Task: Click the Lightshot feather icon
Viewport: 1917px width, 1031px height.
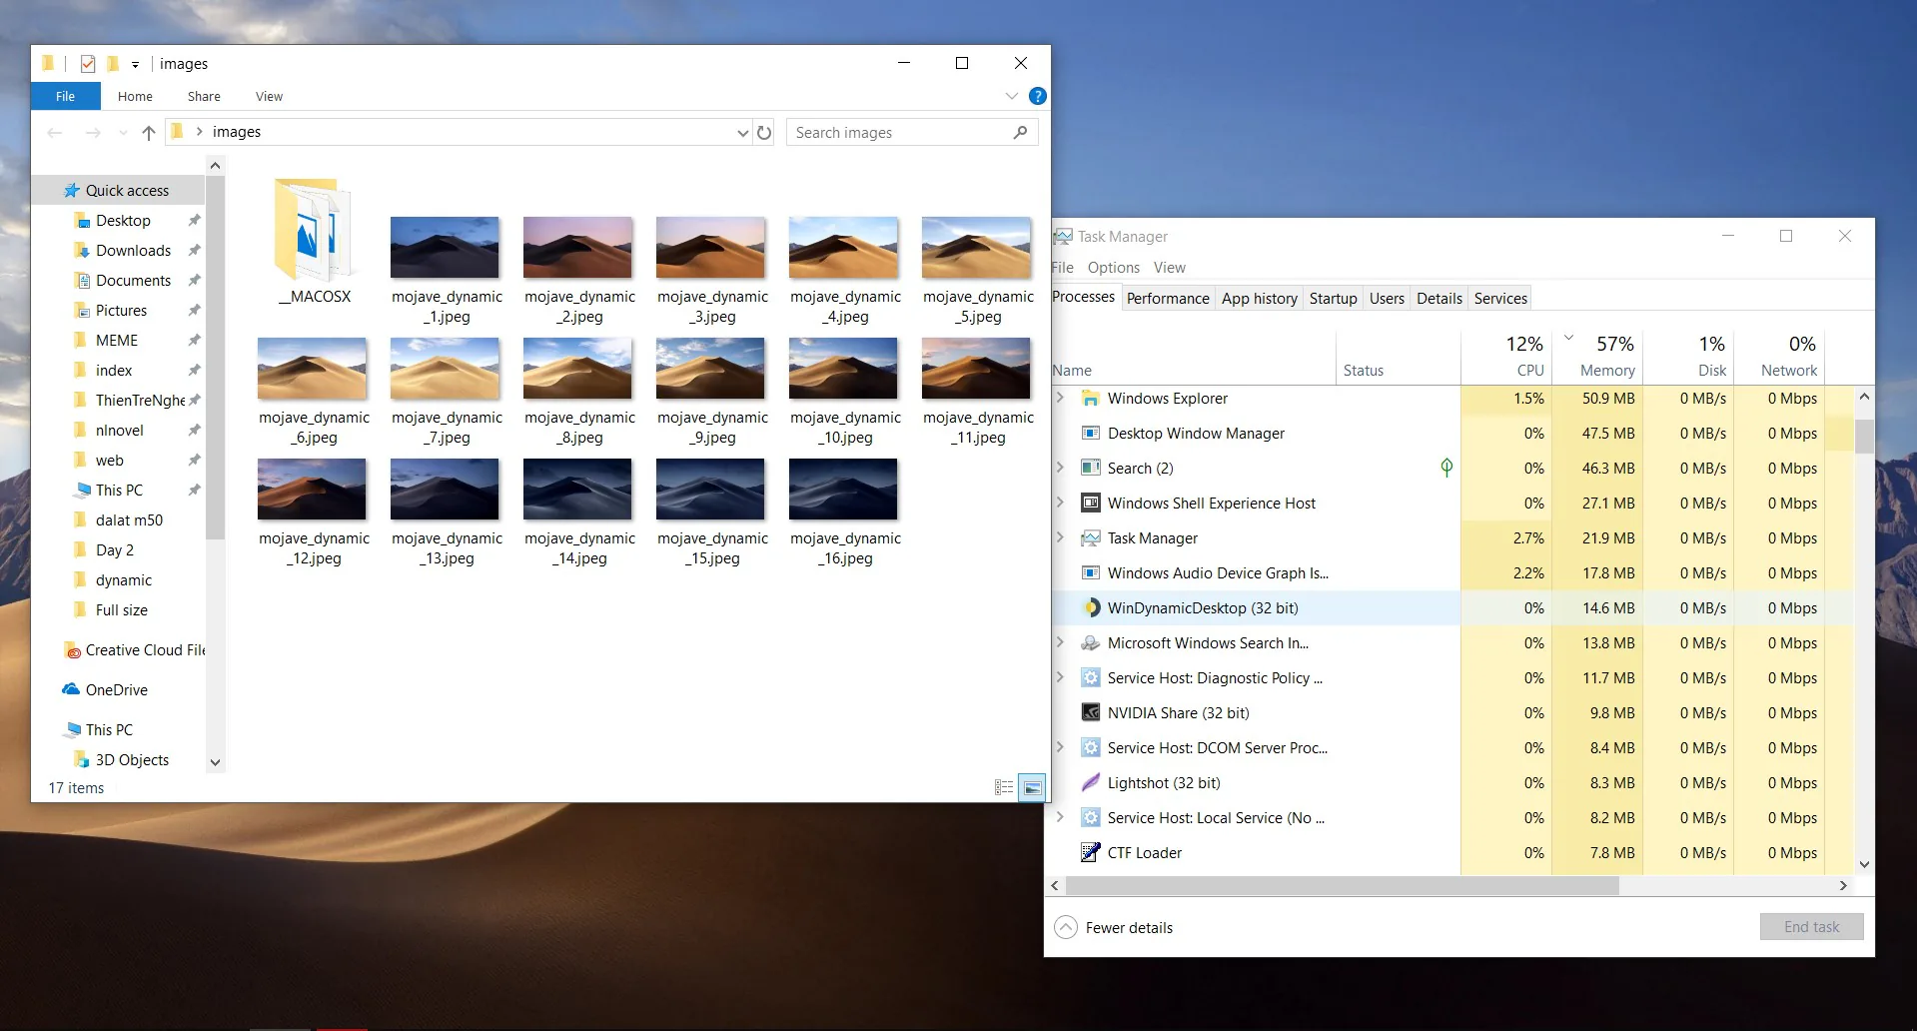Action: (x=1091, y=782)
